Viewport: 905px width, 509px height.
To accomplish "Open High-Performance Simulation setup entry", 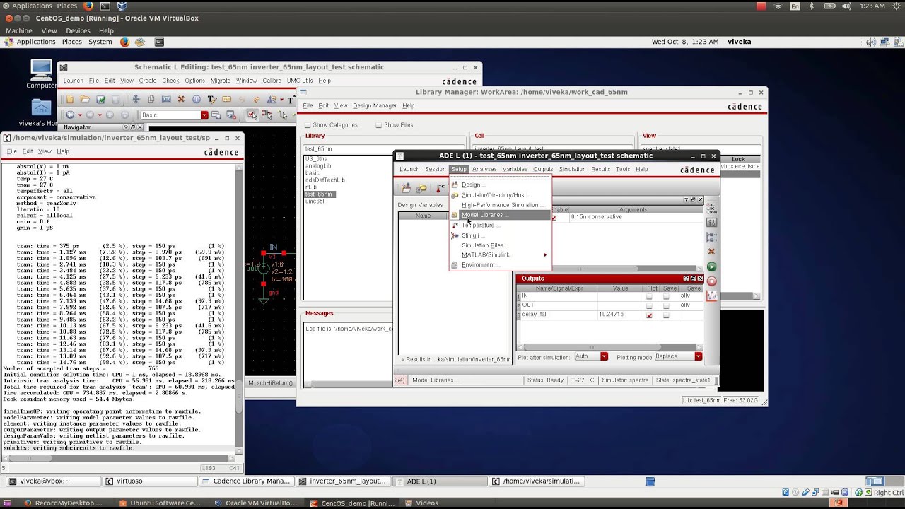I will tap(500, 205).
